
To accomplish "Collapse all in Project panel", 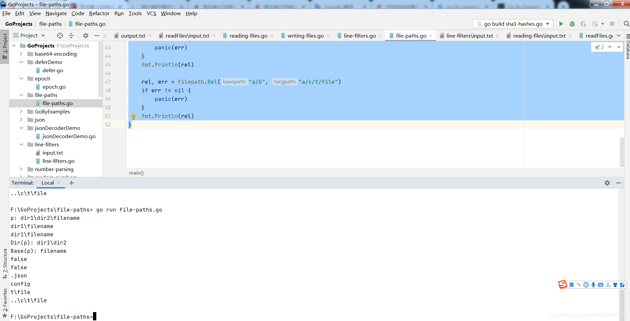I will 71,36.
